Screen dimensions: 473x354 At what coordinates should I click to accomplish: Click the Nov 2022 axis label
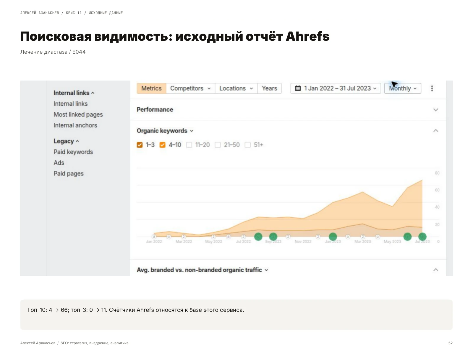tap(303, 242)
